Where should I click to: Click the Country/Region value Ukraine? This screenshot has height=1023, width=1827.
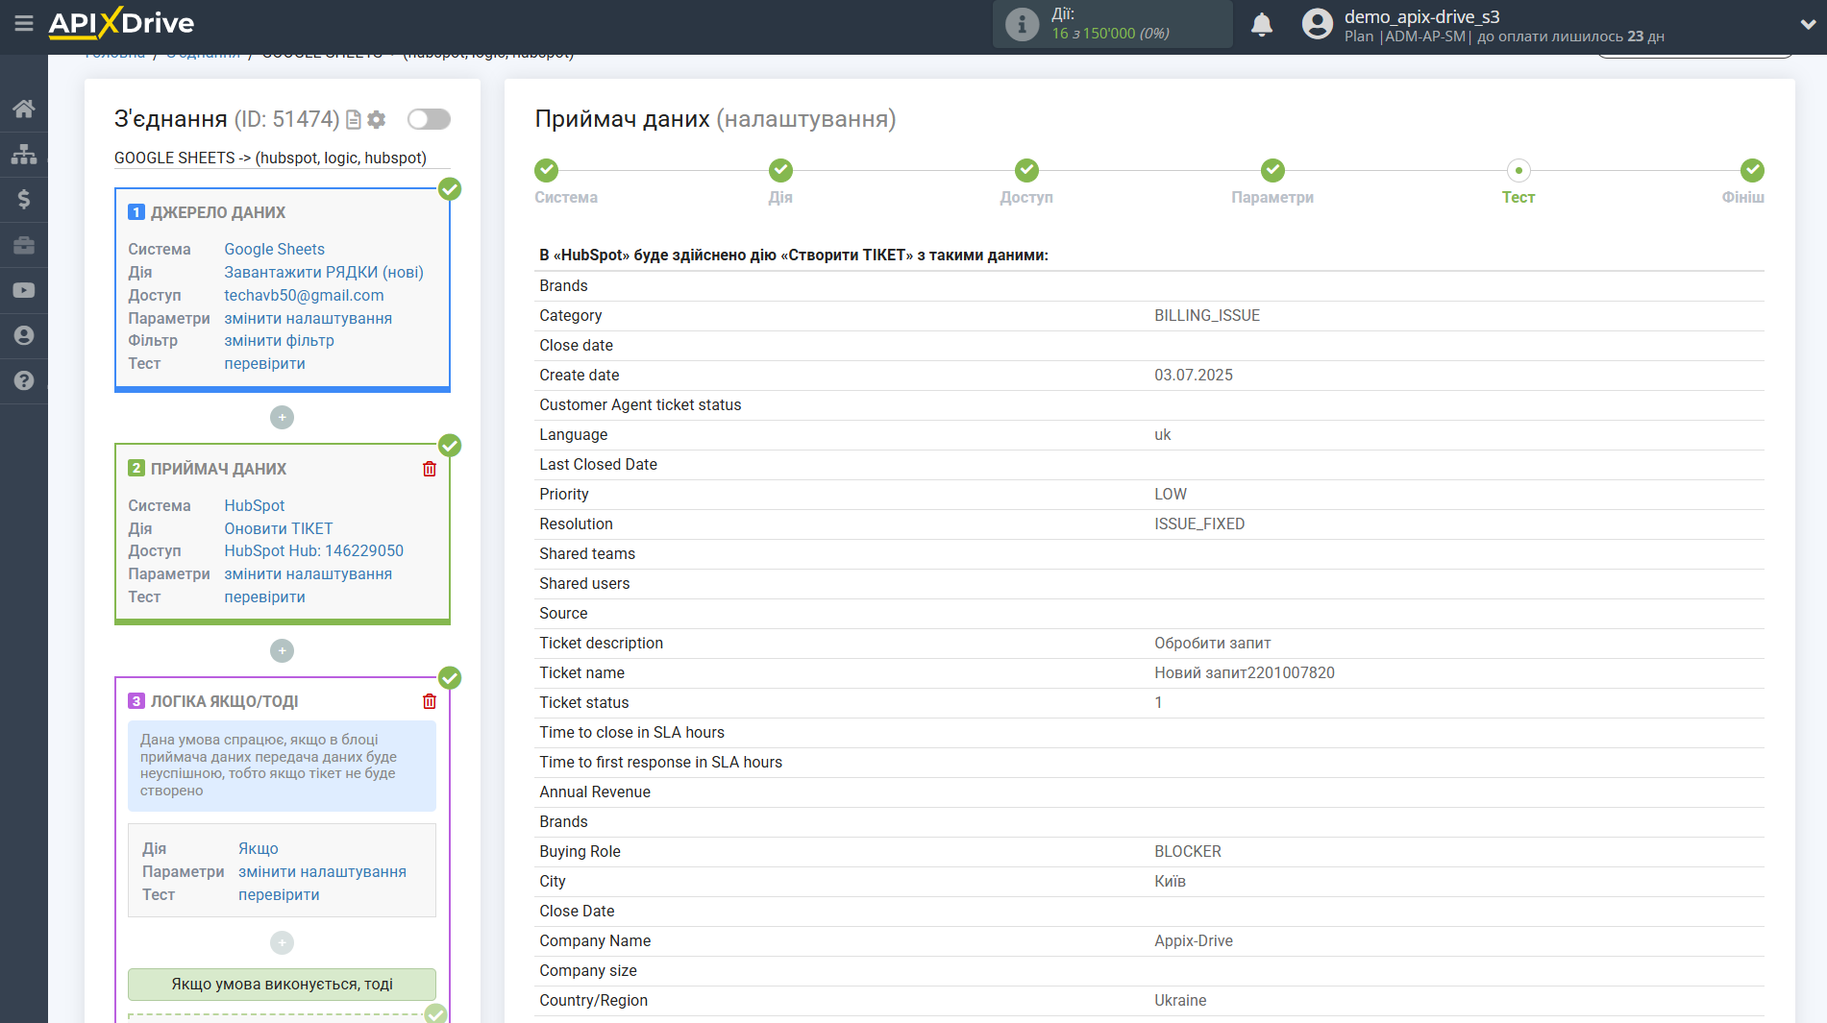[x=1180, y=1000]
